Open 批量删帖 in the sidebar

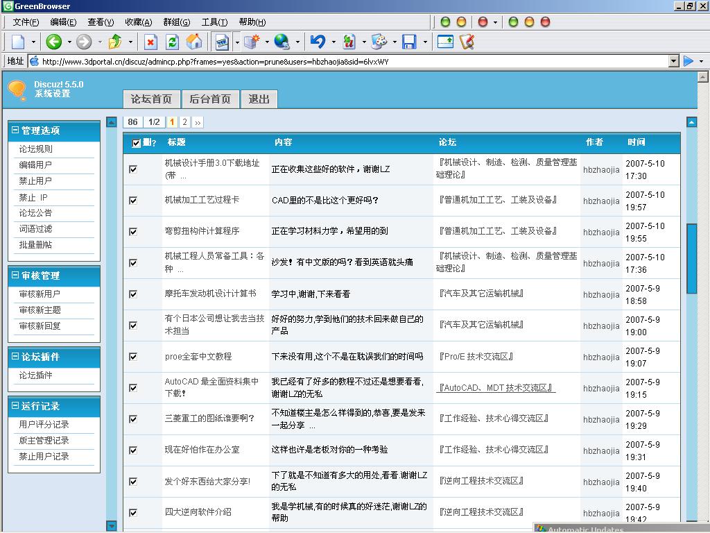pyautogui.click(x=35, y=245)
